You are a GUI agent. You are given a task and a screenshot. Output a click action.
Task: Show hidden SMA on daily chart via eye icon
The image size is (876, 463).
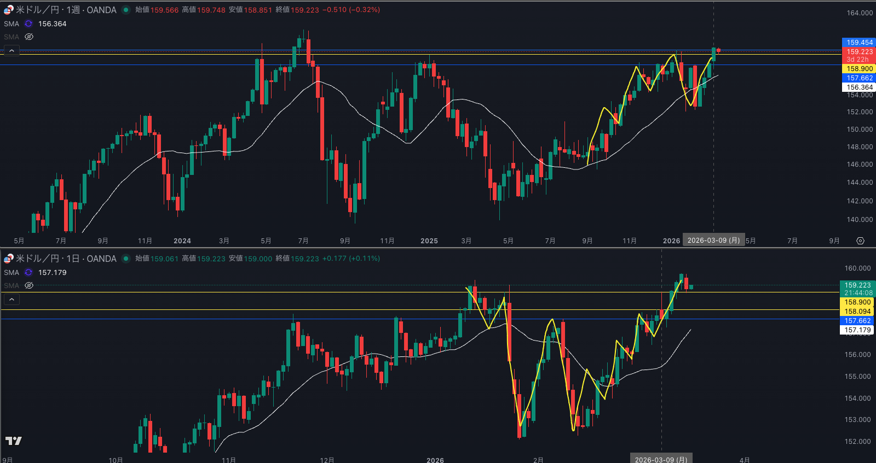(x=29, y=286)
